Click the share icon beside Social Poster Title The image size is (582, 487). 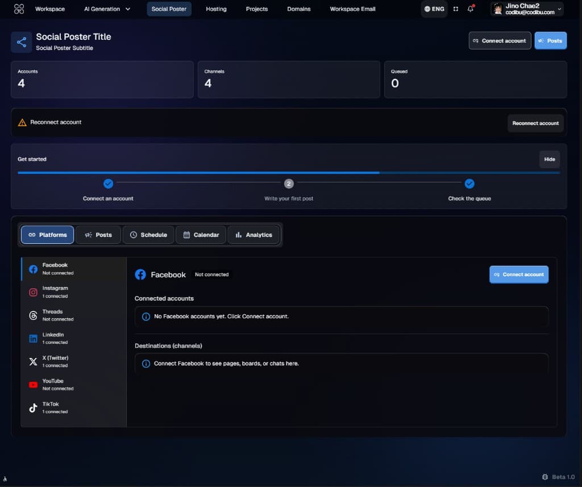[x=22, y=42]
